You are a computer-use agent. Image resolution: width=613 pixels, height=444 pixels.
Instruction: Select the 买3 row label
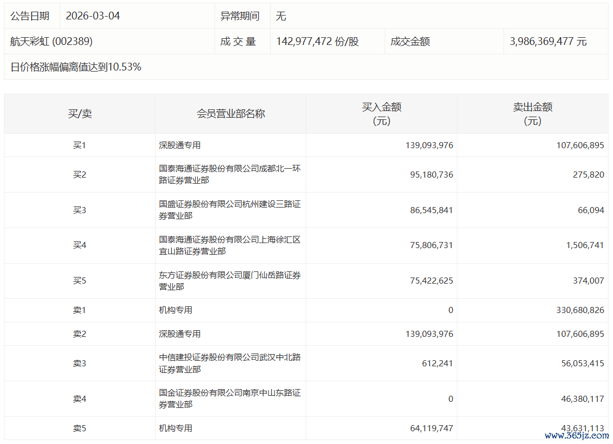click(79, 210)
